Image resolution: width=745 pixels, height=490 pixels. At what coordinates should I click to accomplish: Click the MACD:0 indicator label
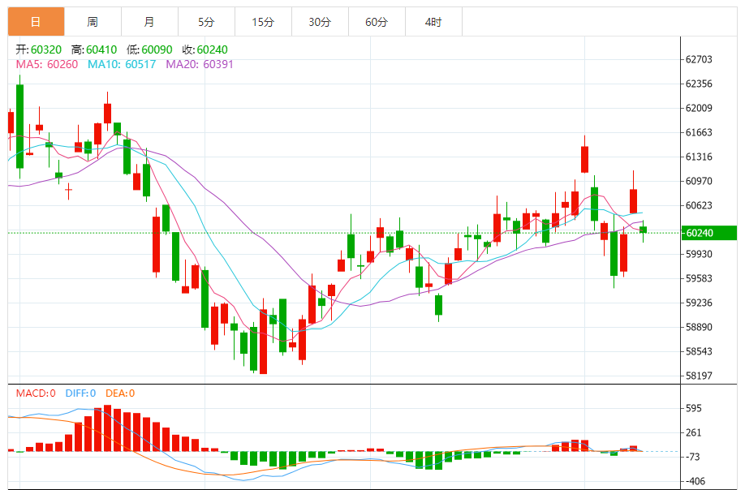pos(36,393)
